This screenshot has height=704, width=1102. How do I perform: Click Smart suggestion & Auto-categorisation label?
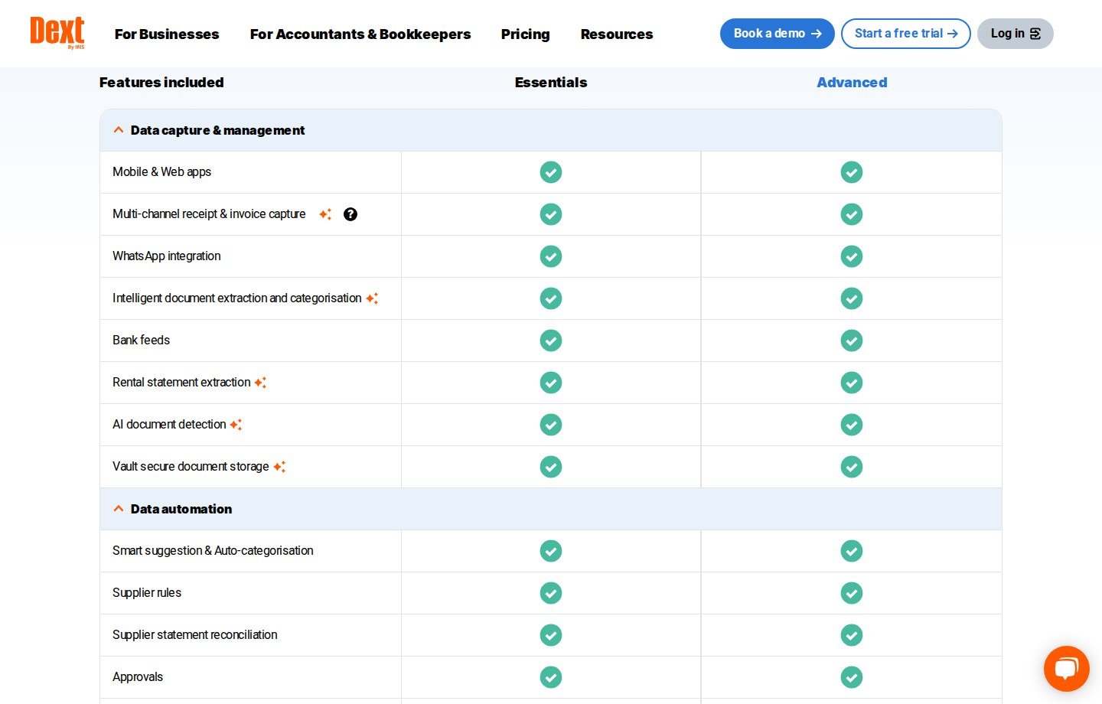pos(213,551)
